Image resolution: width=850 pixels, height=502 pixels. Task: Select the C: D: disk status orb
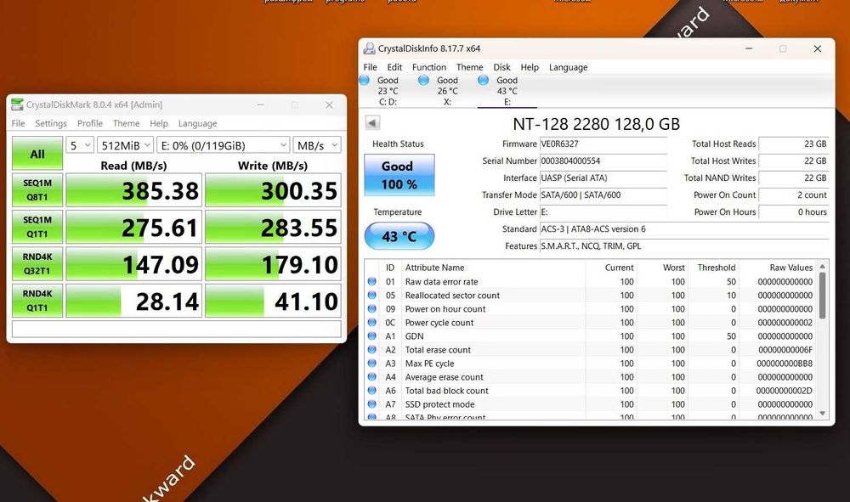pos(365,80)
